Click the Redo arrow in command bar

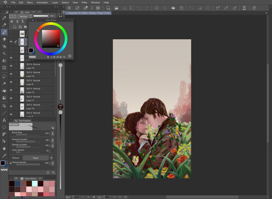click(x=147, y=8)
